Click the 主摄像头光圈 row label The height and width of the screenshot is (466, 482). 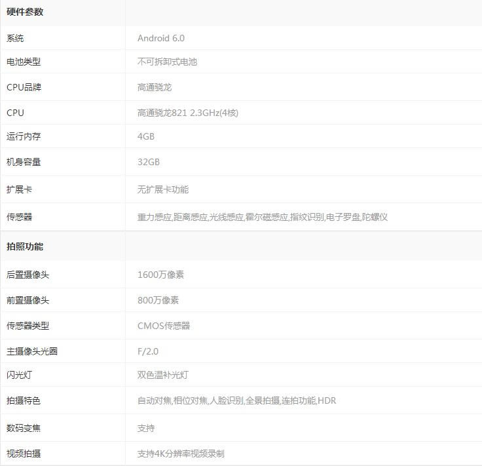coord(32,351)
